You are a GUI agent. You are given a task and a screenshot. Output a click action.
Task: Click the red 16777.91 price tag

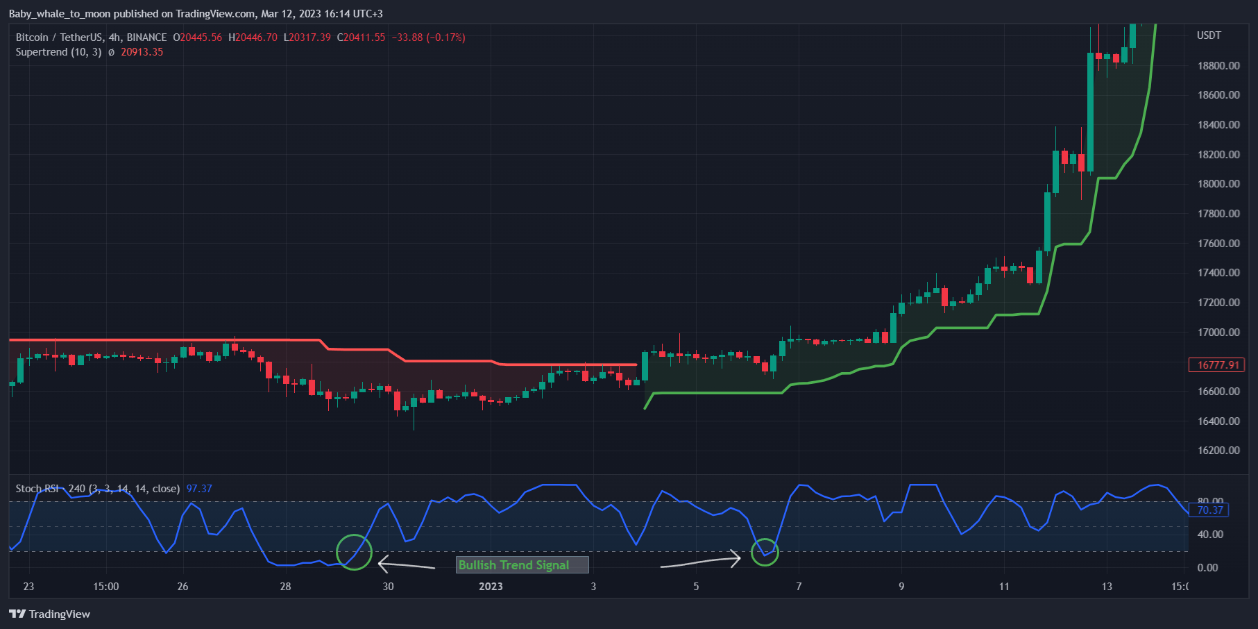pyautogui.click(x=1217, y=365)
